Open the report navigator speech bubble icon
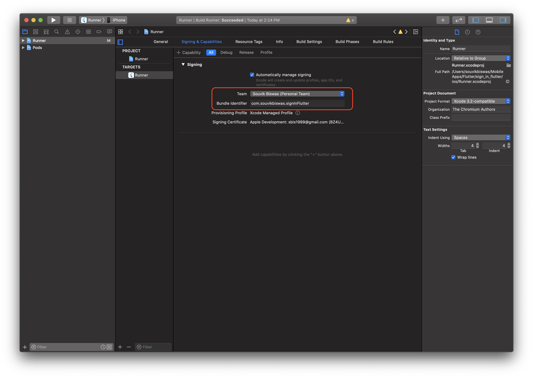Viewport: 533px width, 378px height. (x=110, y=32)
